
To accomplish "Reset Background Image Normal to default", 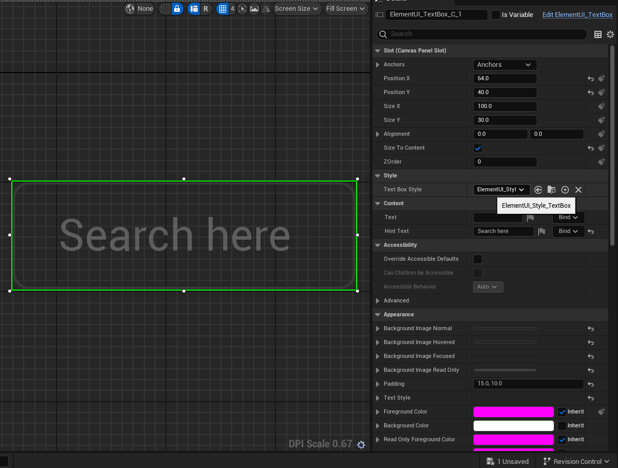I will click(x=591, y=329).
